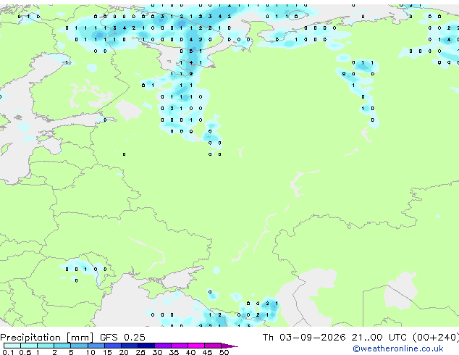Click the "20" legend scale label
This screenshot has width=459, height=355.
[124, 352]
